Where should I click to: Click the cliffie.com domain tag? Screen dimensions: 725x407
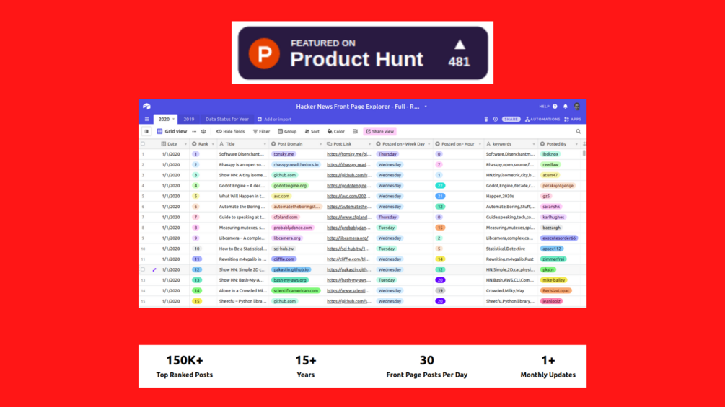284,259
